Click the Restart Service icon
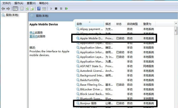 (x=66, y=9)
